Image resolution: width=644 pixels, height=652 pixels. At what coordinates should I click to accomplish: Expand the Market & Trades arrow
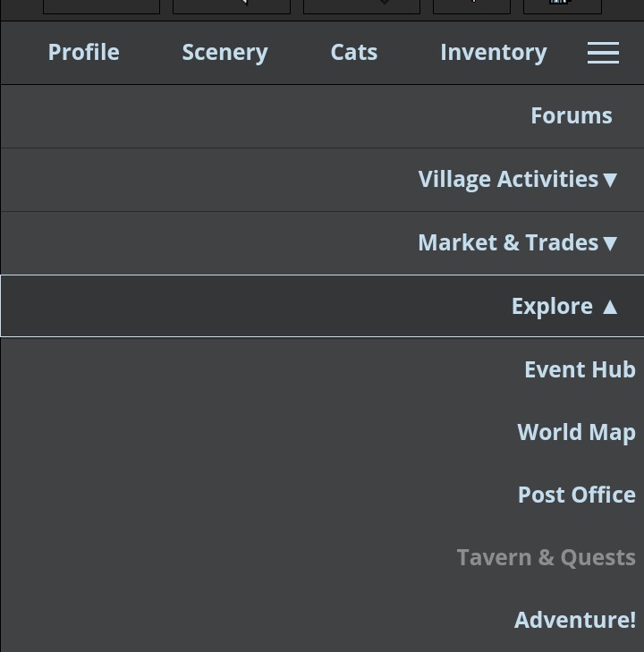pos(610,243)
